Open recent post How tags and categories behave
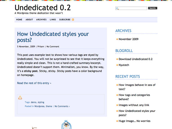172x129 pixels. tap(134, 97)
